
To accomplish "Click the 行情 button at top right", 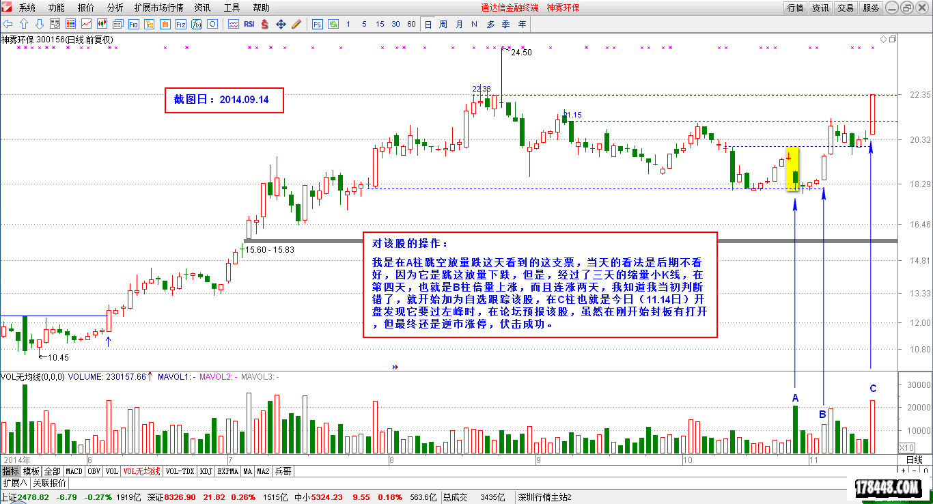I will 795,8.
